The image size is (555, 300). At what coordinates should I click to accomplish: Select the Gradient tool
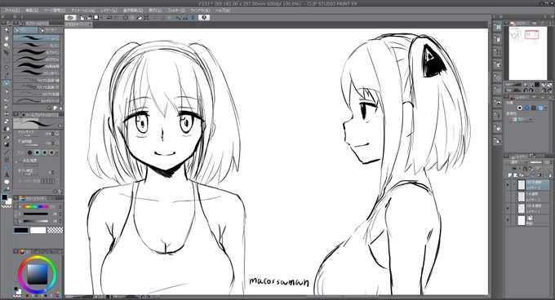(x=7, y=144)
